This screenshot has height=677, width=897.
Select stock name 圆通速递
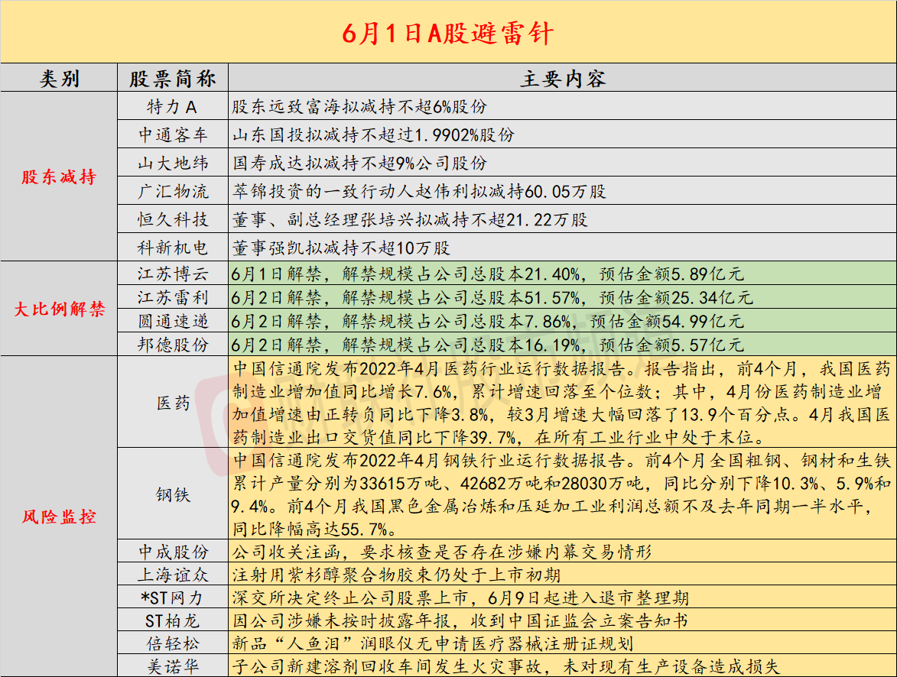(173, 321)
